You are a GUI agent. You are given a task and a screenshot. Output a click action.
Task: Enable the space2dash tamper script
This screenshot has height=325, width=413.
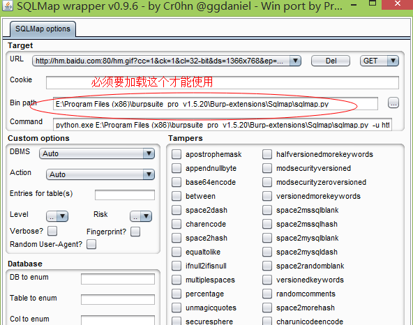click(x=177, y=210)
